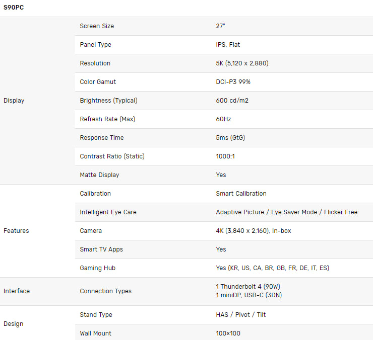Click the Response Time label
This screenshot has width=373, height=340.
pos(102,138)
